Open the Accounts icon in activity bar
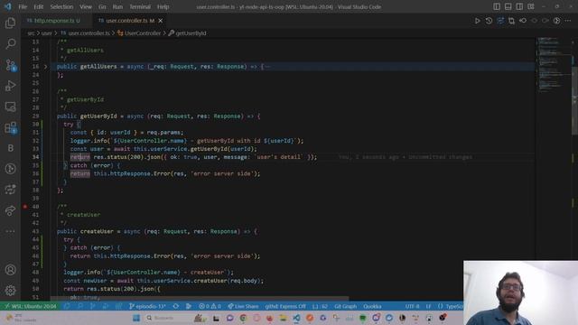Screen dimensions: 578x325 (10, 270)
